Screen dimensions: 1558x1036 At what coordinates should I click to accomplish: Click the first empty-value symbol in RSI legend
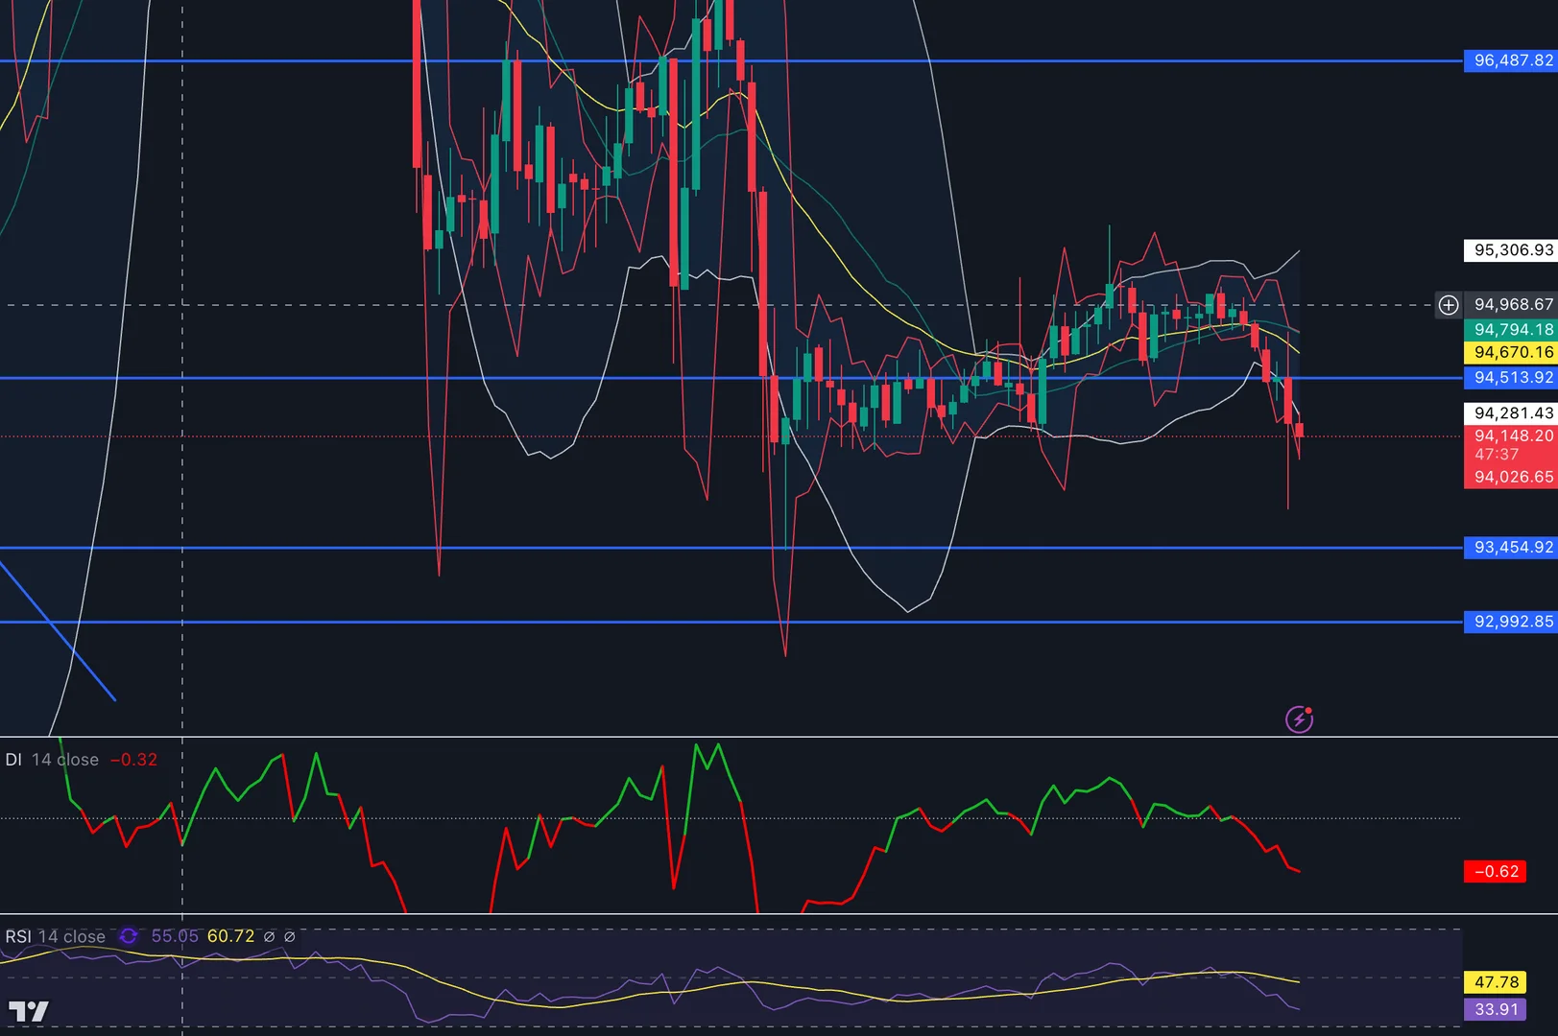pos(269,936)
